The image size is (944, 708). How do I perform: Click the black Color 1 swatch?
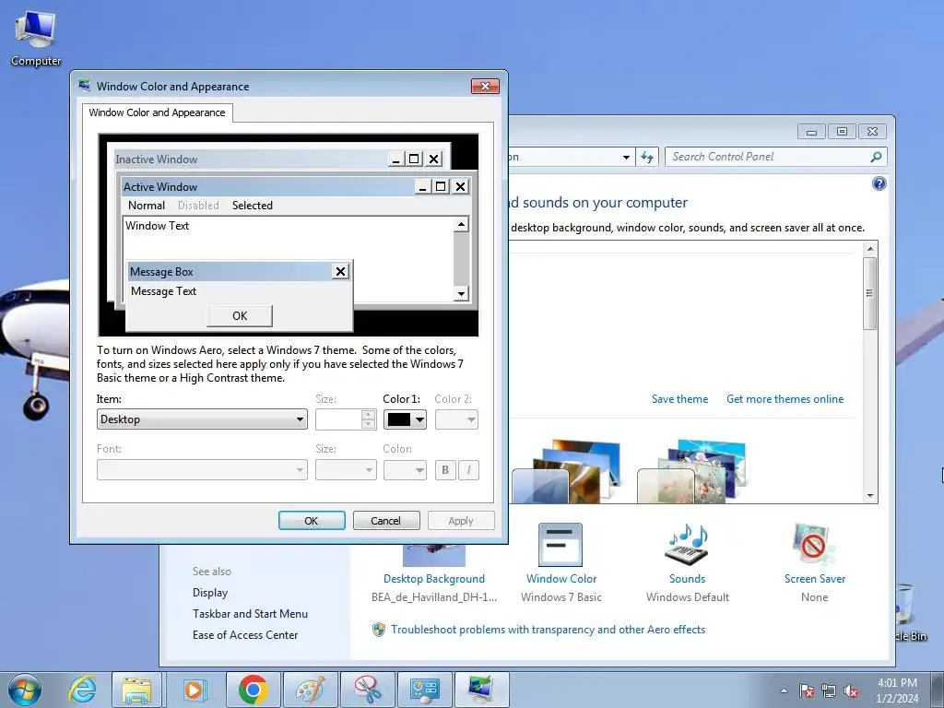click(x=399, y=419)
